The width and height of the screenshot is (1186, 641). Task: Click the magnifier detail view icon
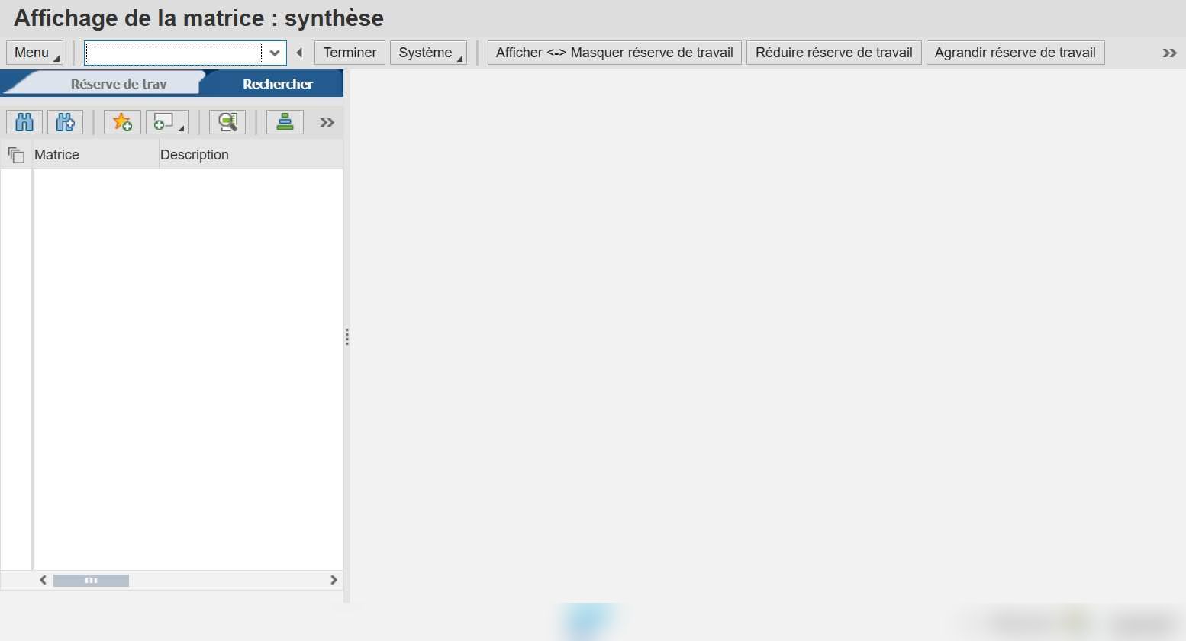[227, 122]
